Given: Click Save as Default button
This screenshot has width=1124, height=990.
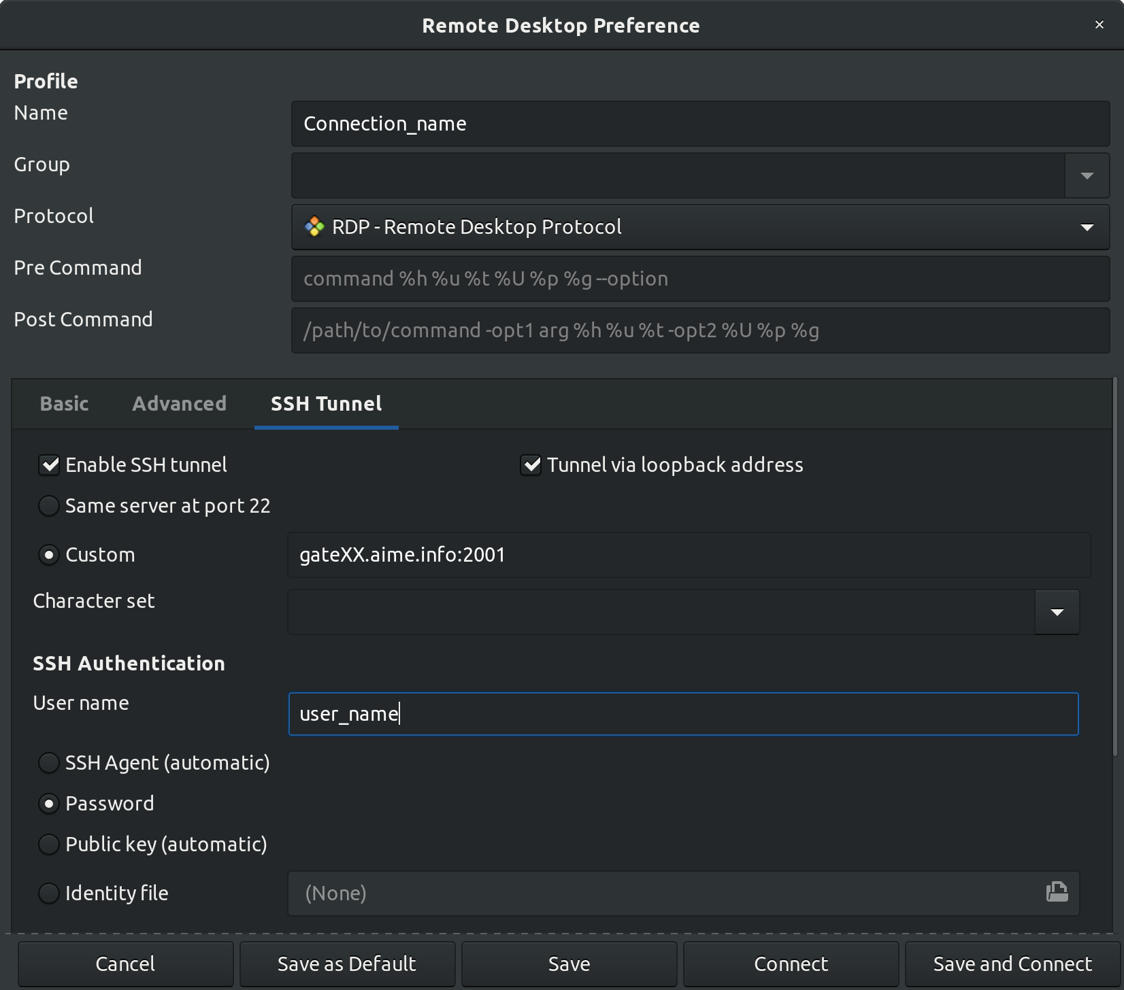Looking at the screenshot, I should (347, 964).
